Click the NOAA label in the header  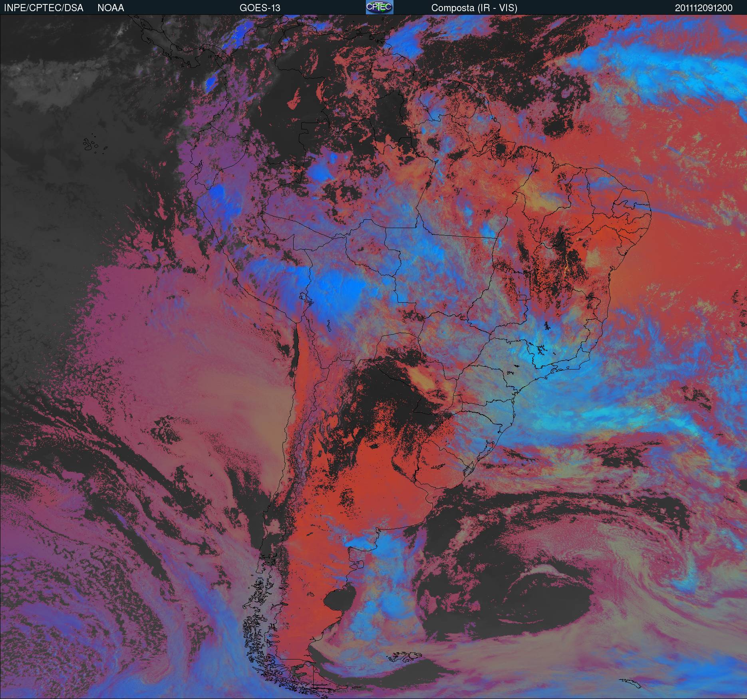tap(111, 8)
